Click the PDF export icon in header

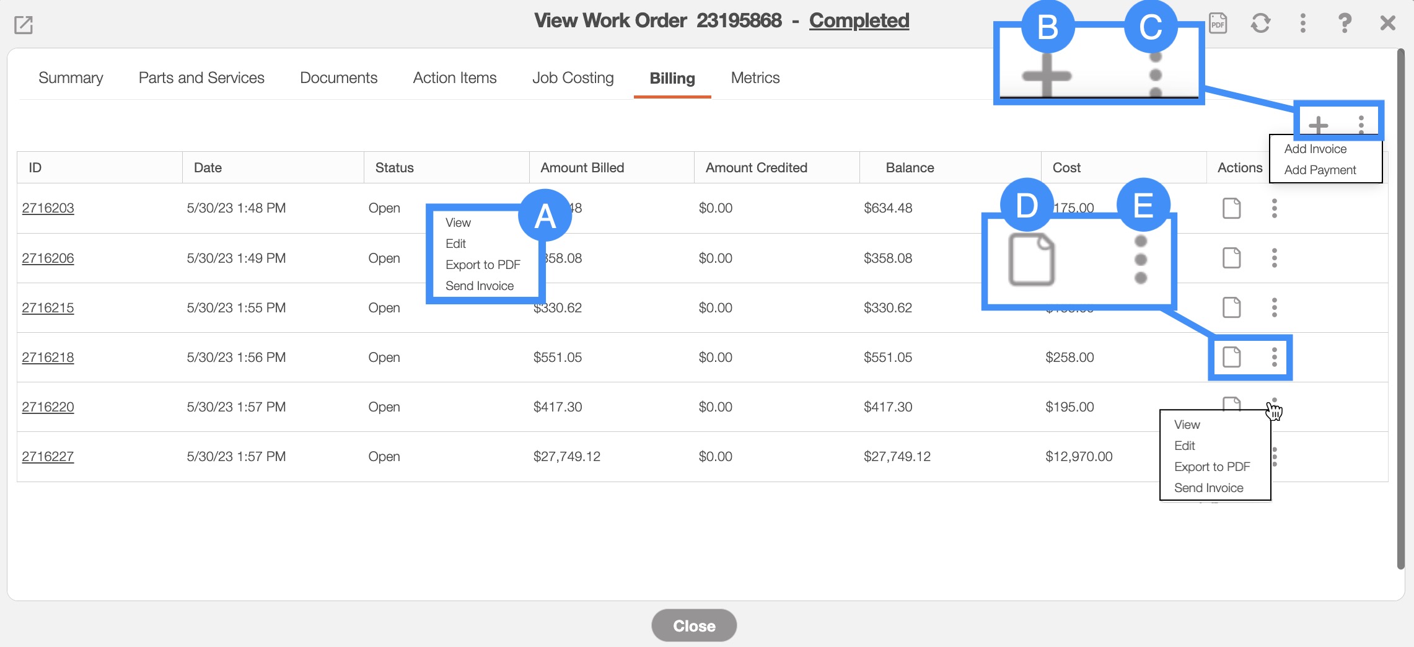1218,24
